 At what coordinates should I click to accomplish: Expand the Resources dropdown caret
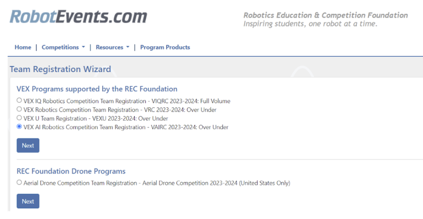pos(128,47)
